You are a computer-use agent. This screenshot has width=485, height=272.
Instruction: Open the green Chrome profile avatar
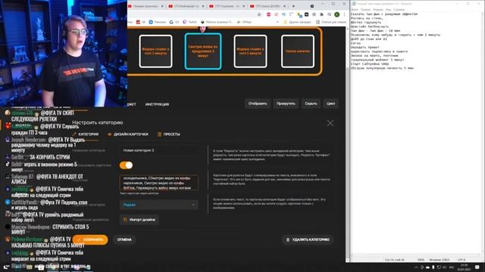(336, 14)
